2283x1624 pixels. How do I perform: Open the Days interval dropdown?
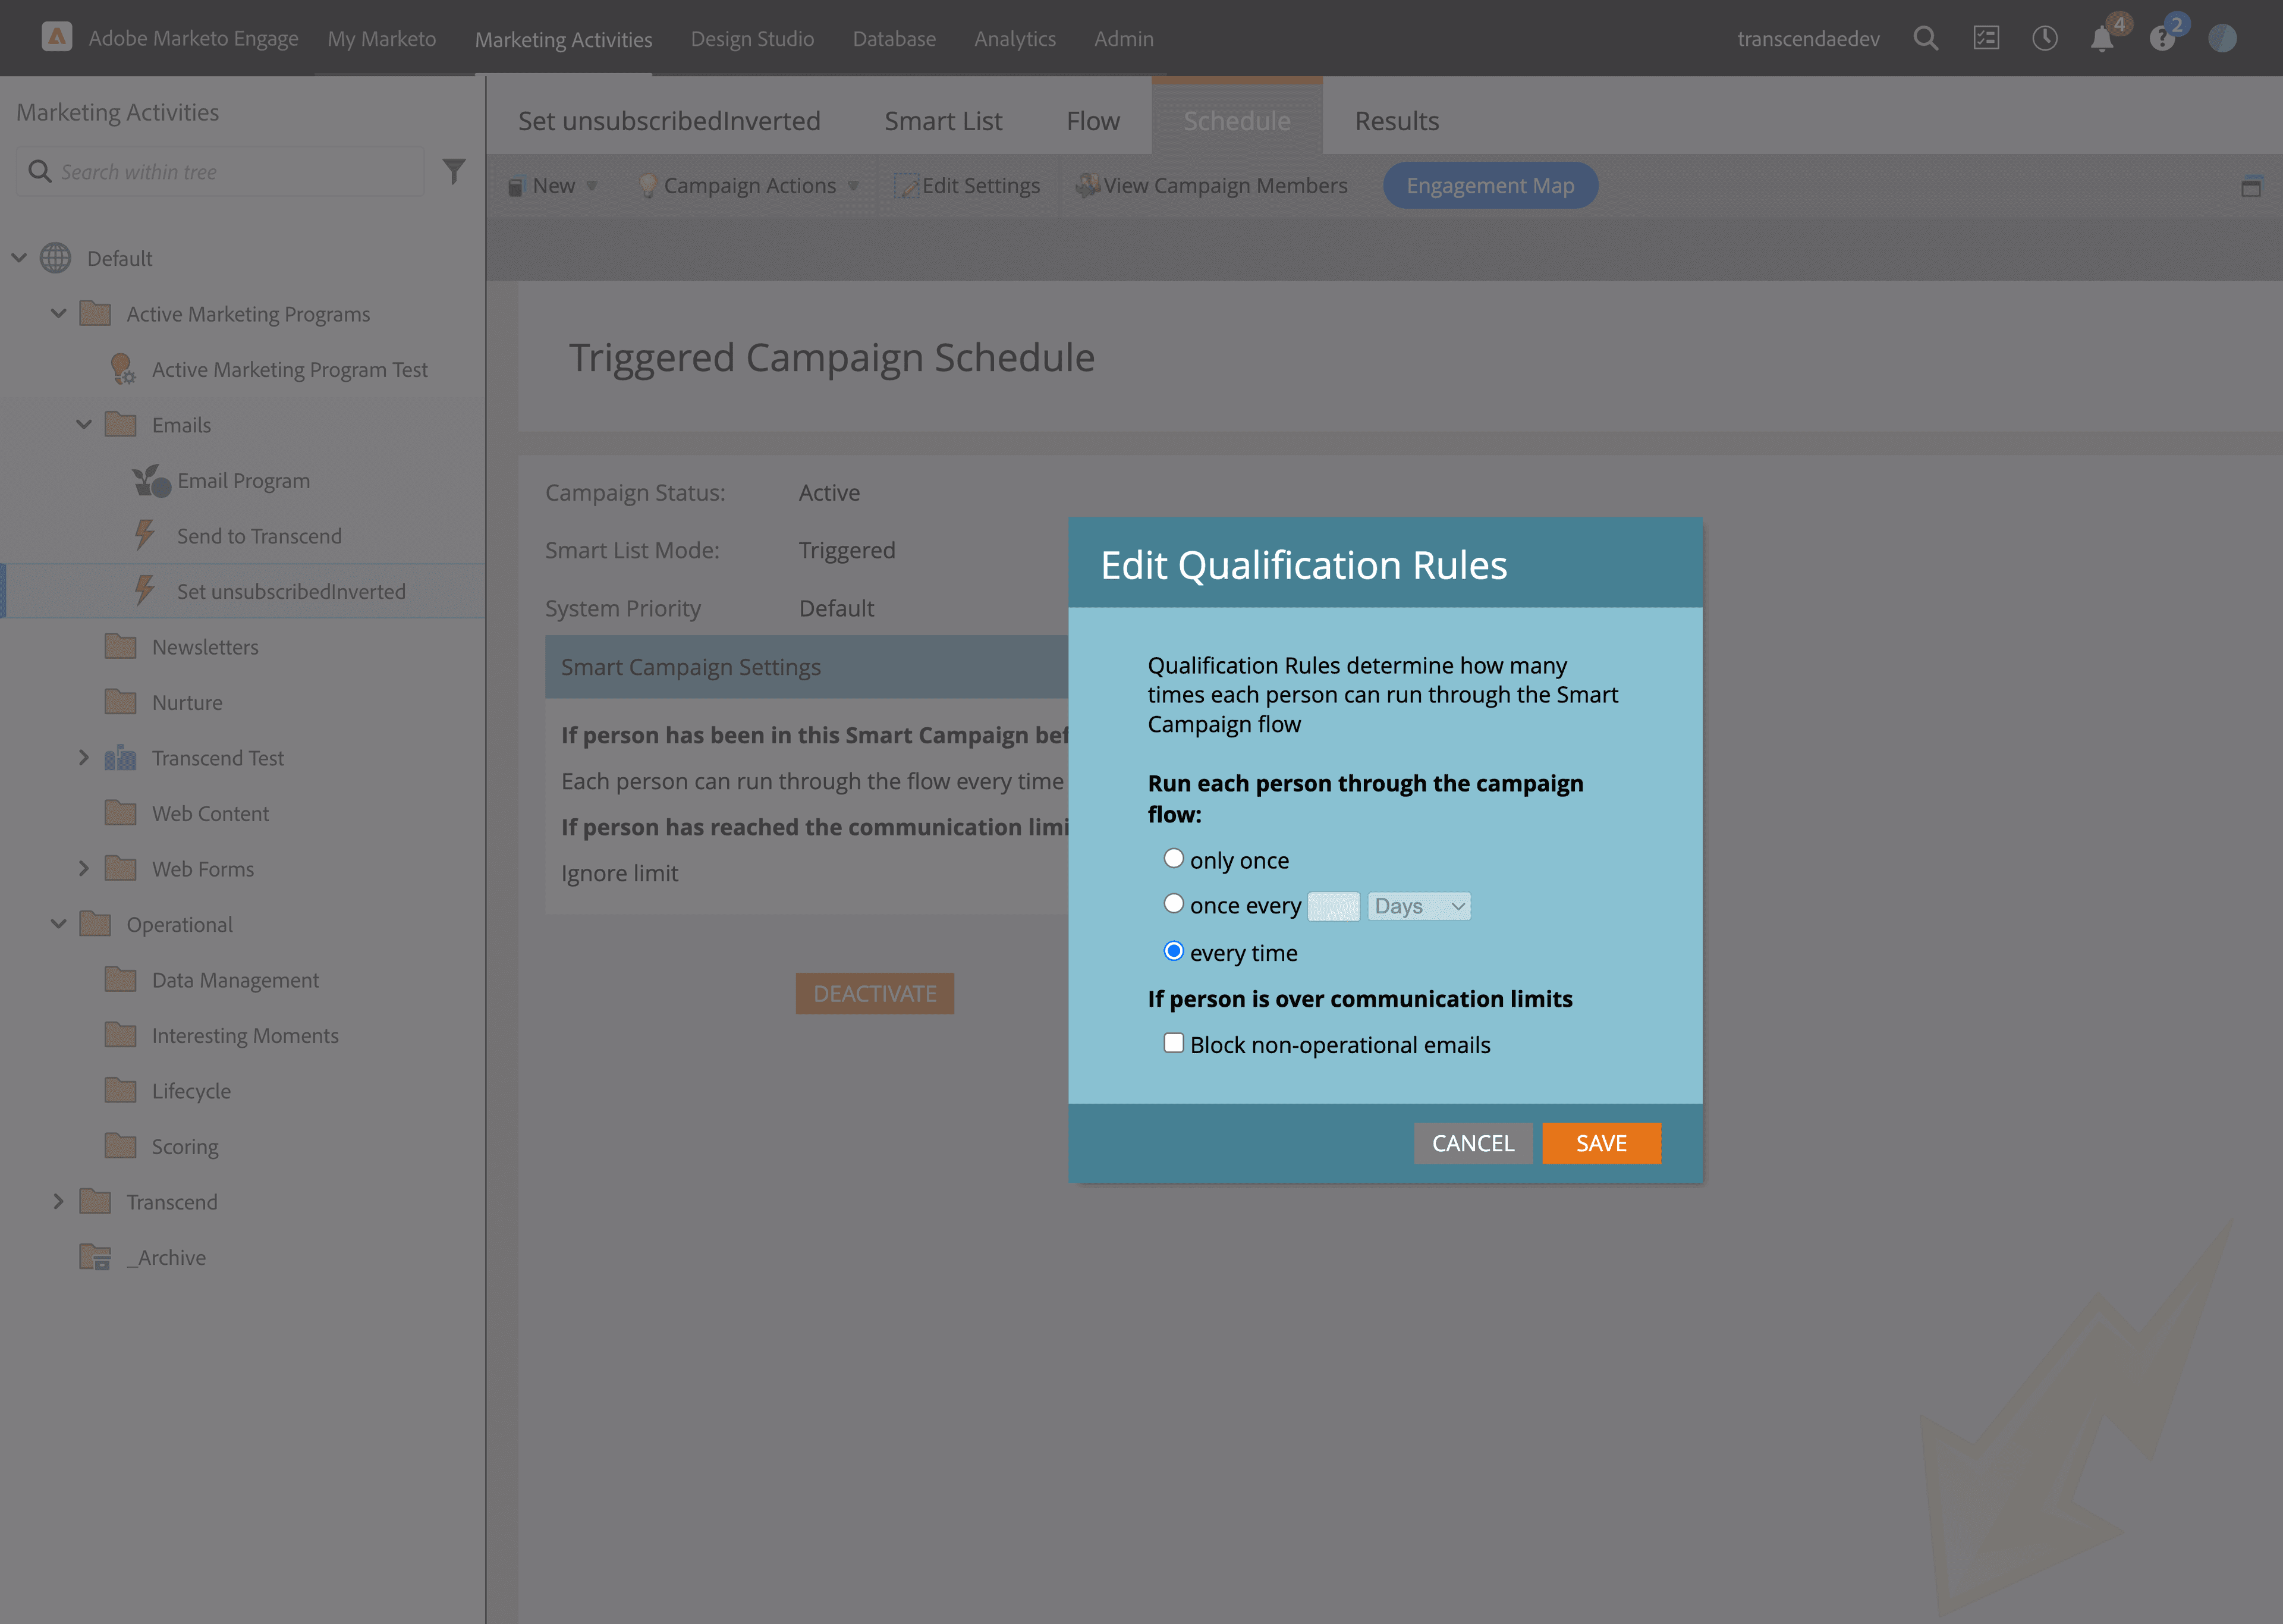pyautogui.click(x=1419, y=905)
